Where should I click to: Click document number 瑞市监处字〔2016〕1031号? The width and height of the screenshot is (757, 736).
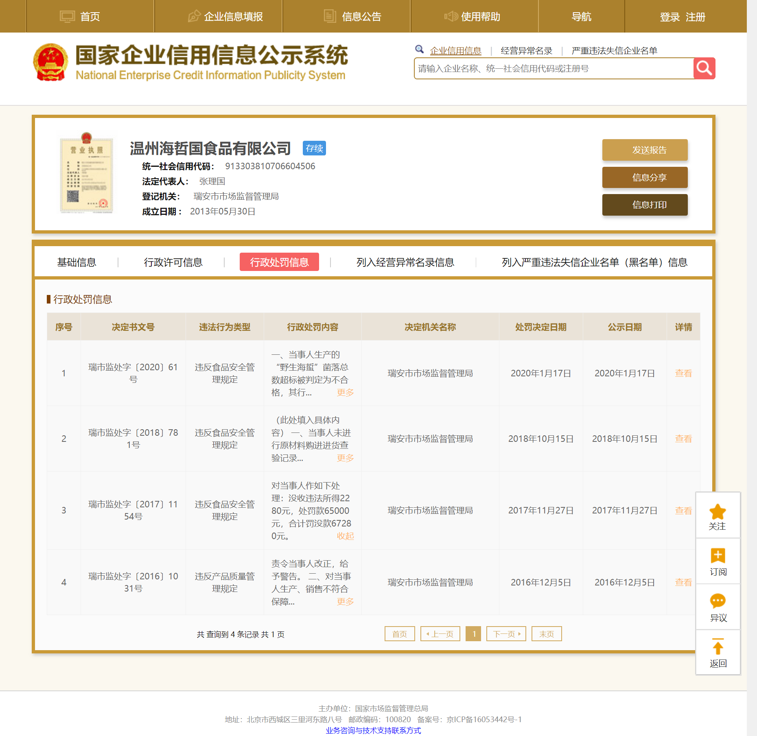point(133,583)
